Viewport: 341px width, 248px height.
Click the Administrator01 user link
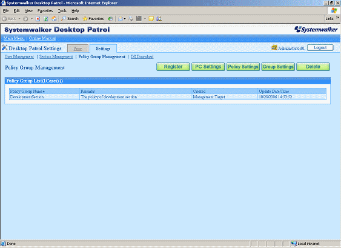coord(291,48)
